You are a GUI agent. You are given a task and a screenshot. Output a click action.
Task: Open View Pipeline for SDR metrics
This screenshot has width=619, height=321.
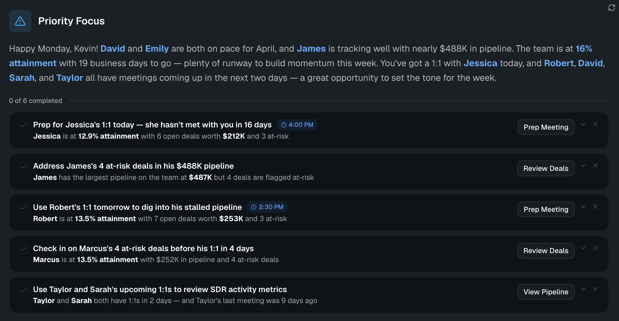point(546,292)
